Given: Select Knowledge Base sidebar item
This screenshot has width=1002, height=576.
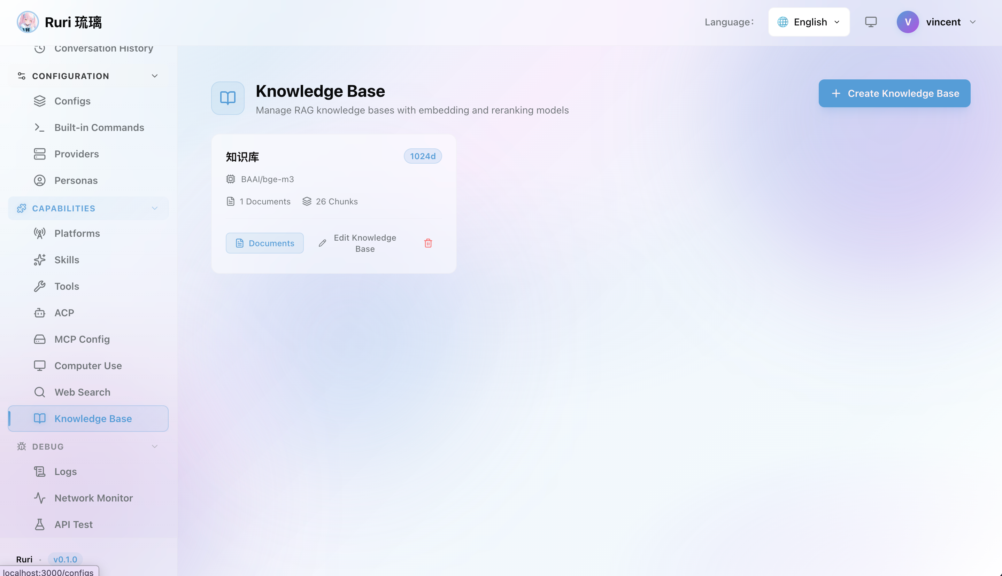Looking at the screenshot, I should point(88,419).
